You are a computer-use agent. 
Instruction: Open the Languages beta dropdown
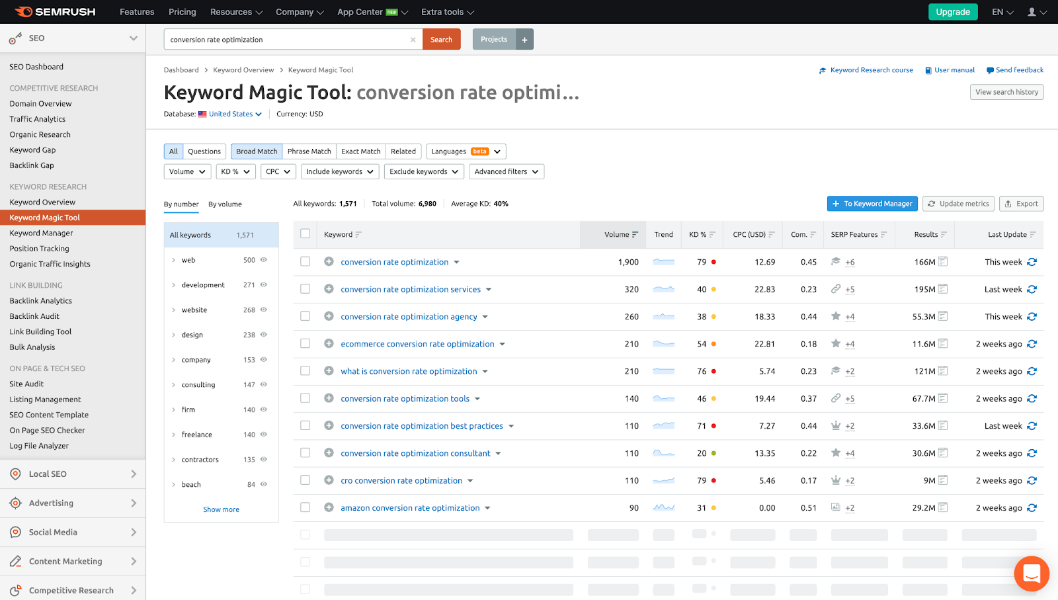coord(466,151)
